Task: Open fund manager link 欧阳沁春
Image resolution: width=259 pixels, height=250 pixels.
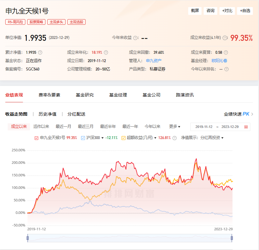Action: point(219,61)
